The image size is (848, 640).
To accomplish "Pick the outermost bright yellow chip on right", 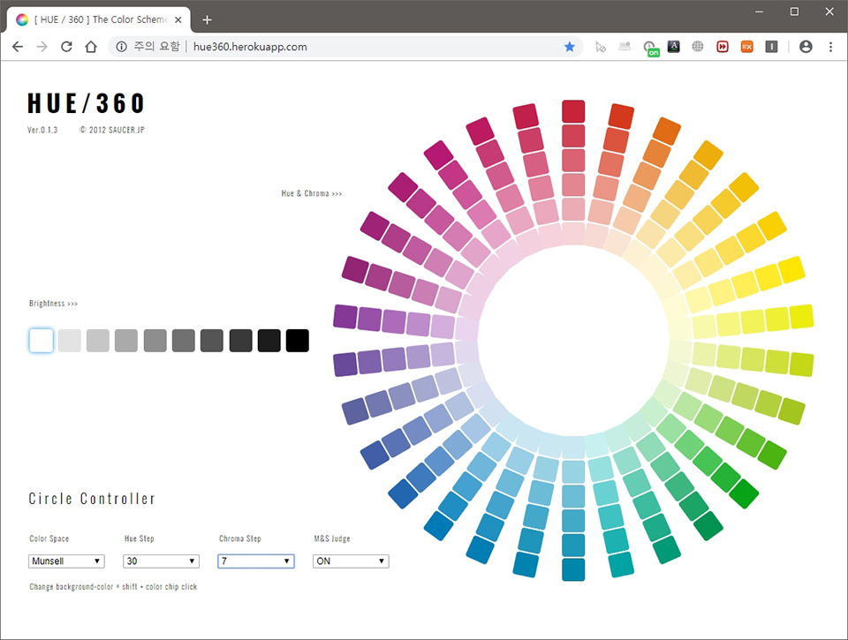I will 791,270.
